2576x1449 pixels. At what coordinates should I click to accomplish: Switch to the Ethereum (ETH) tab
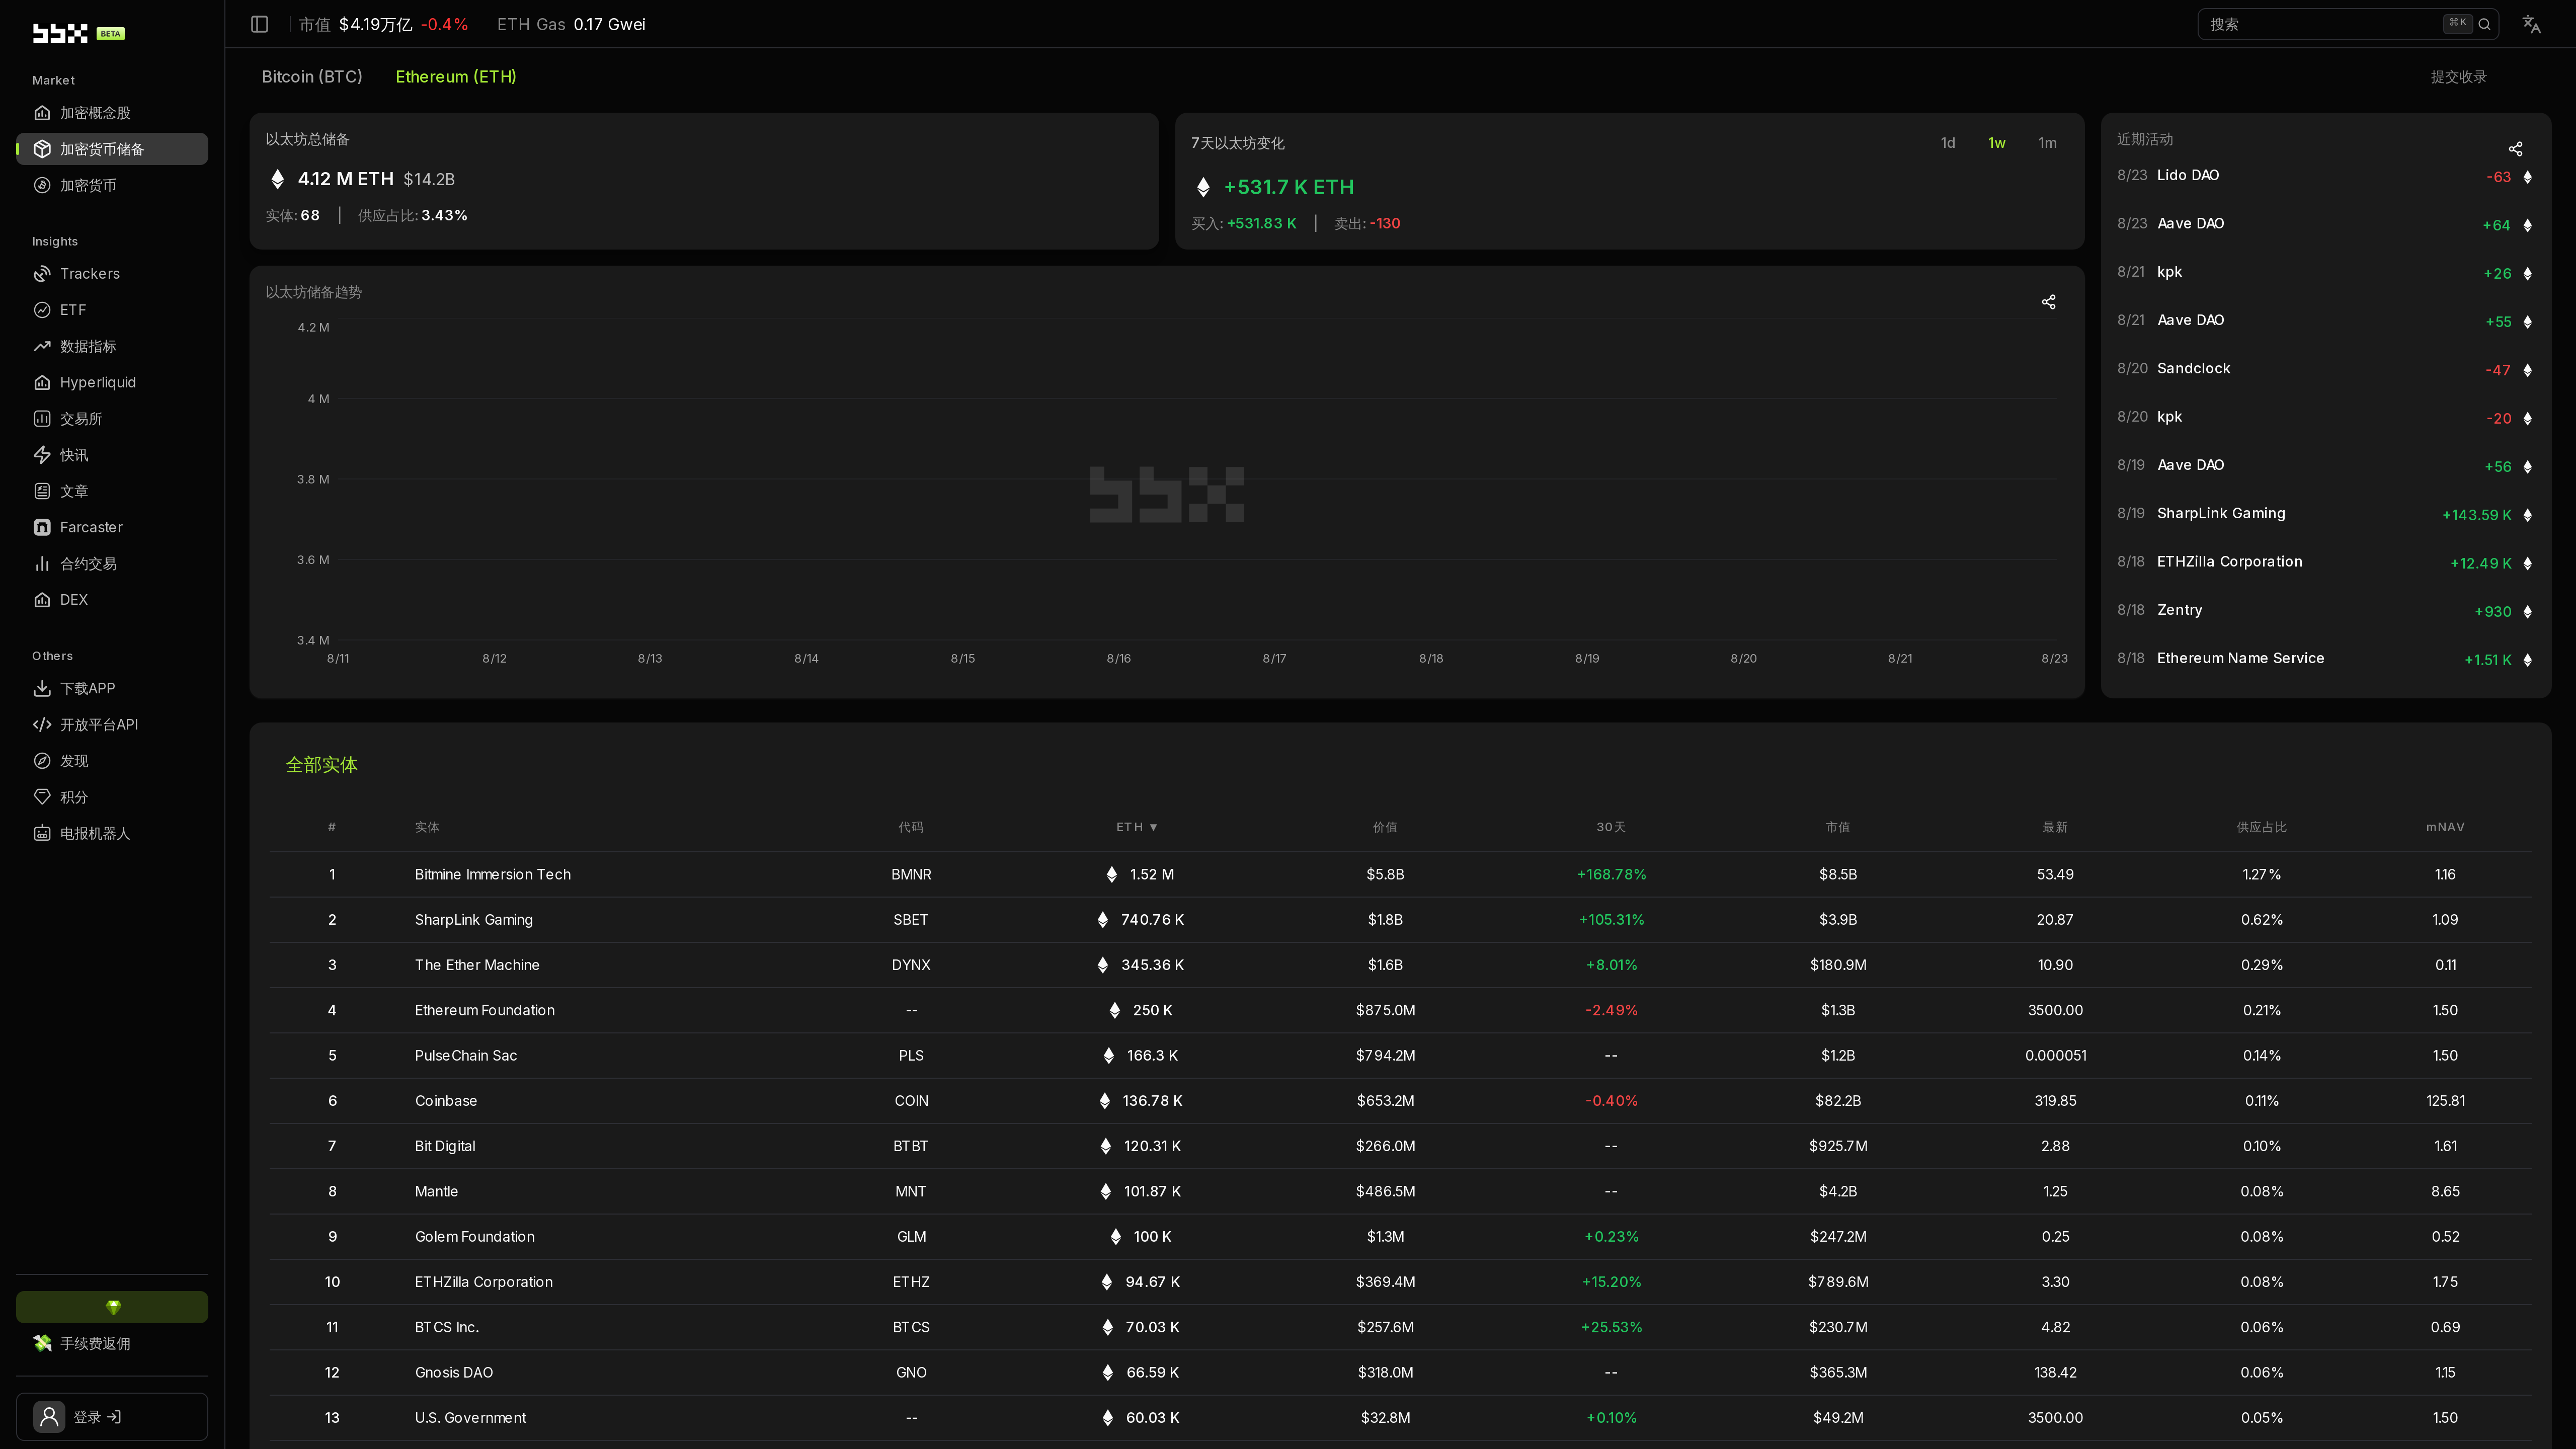point(456,77)
